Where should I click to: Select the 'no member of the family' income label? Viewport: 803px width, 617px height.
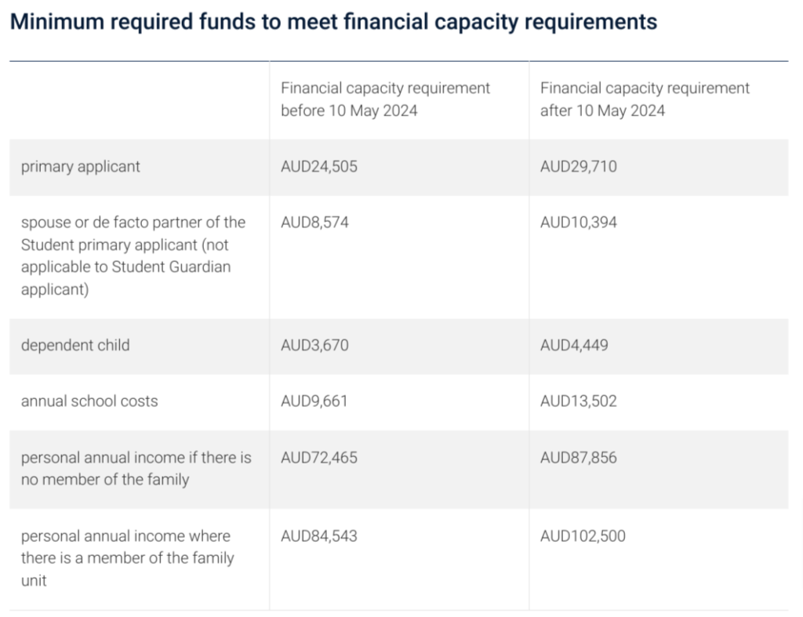[136, 468]
